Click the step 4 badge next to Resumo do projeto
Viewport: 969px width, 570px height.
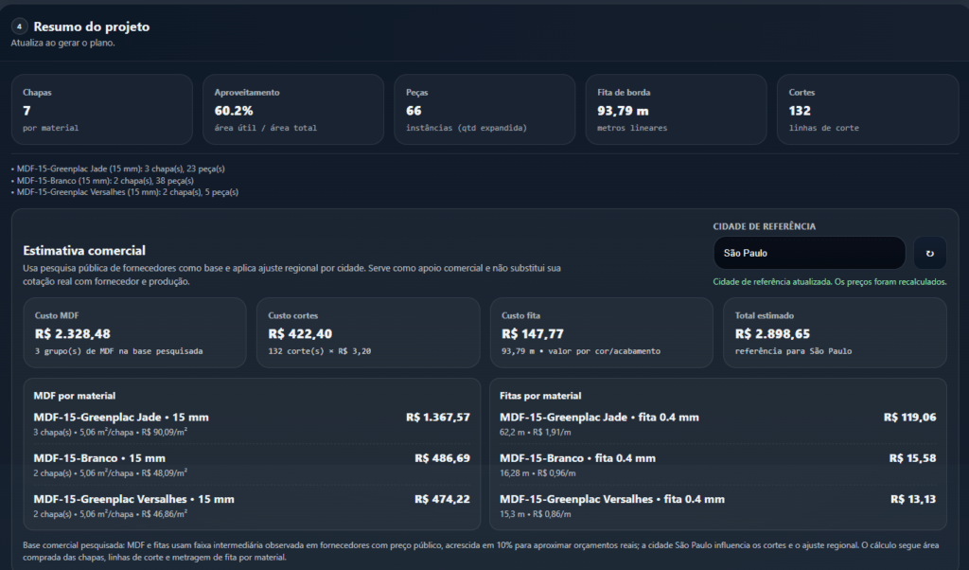[x=19, y=27]
